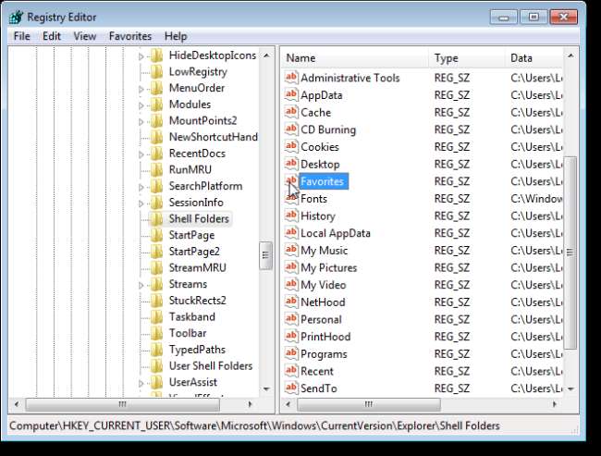The width and height of the screenshot is (601, 456).
Task: Expand the RecentDocs key
Action: 141,154
